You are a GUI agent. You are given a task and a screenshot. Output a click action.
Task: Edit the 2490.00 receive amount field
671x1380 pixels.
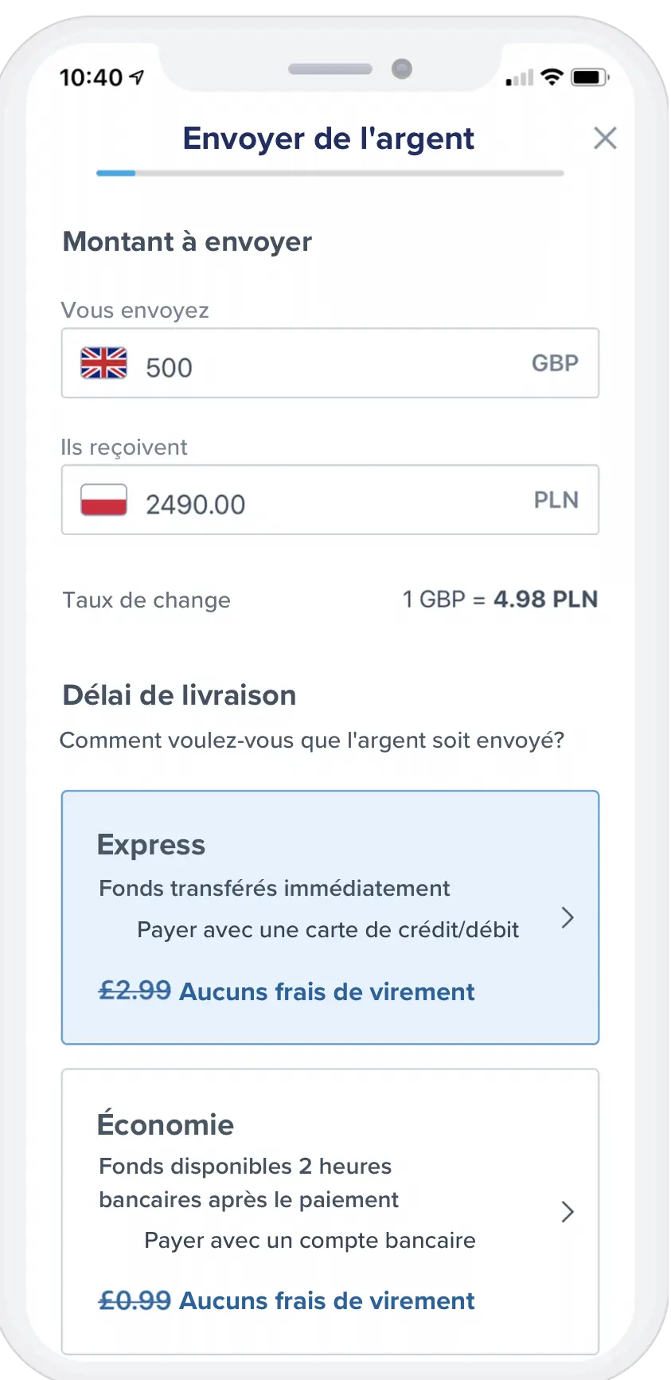[x=318, y=504]
